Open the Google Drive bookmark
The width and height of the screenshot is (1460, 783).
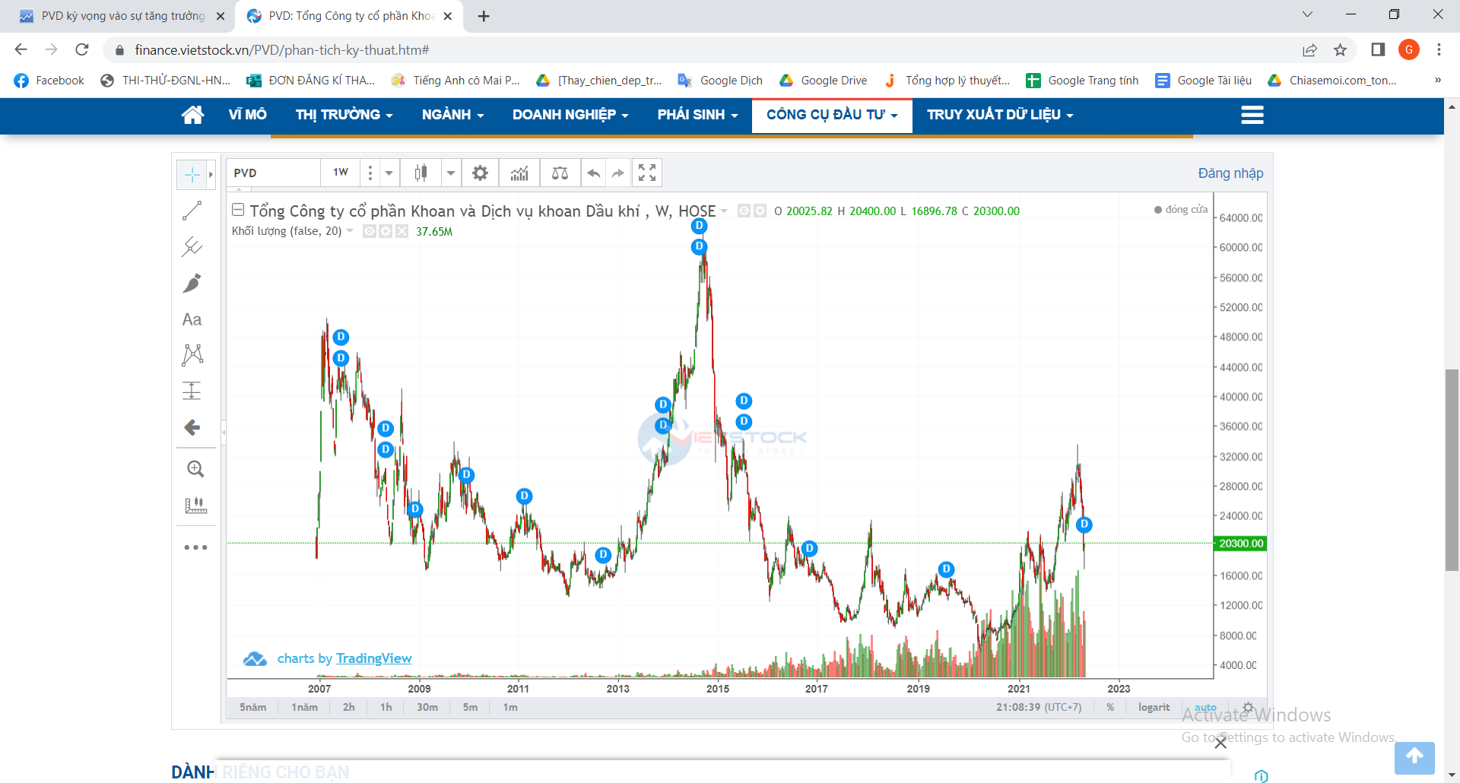click(x=824, y=81)
